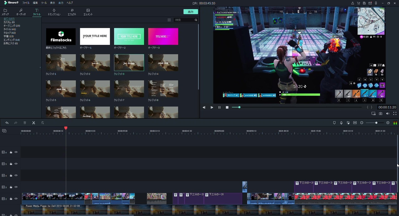399x216 pixels.
Task: Undo the last edit in the timeline toolbar
Action: click(x=7, y=123)
